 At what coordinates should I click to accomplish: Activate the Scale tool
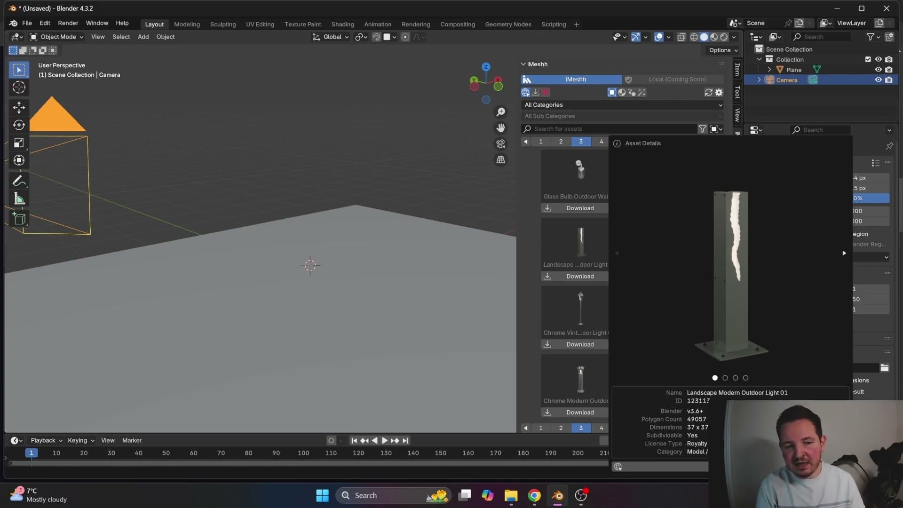tap(19, 143)
